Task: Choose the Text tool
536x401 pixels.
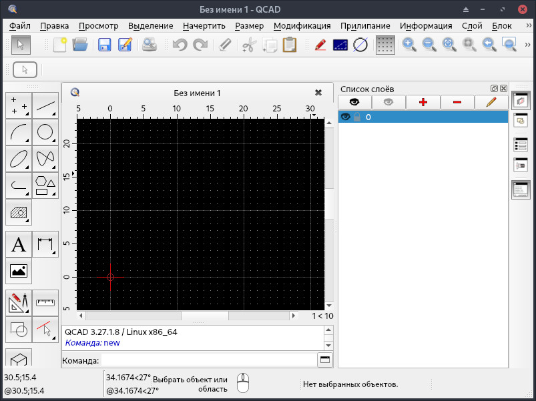Action: pyautogui.click(x=19, y=245)
